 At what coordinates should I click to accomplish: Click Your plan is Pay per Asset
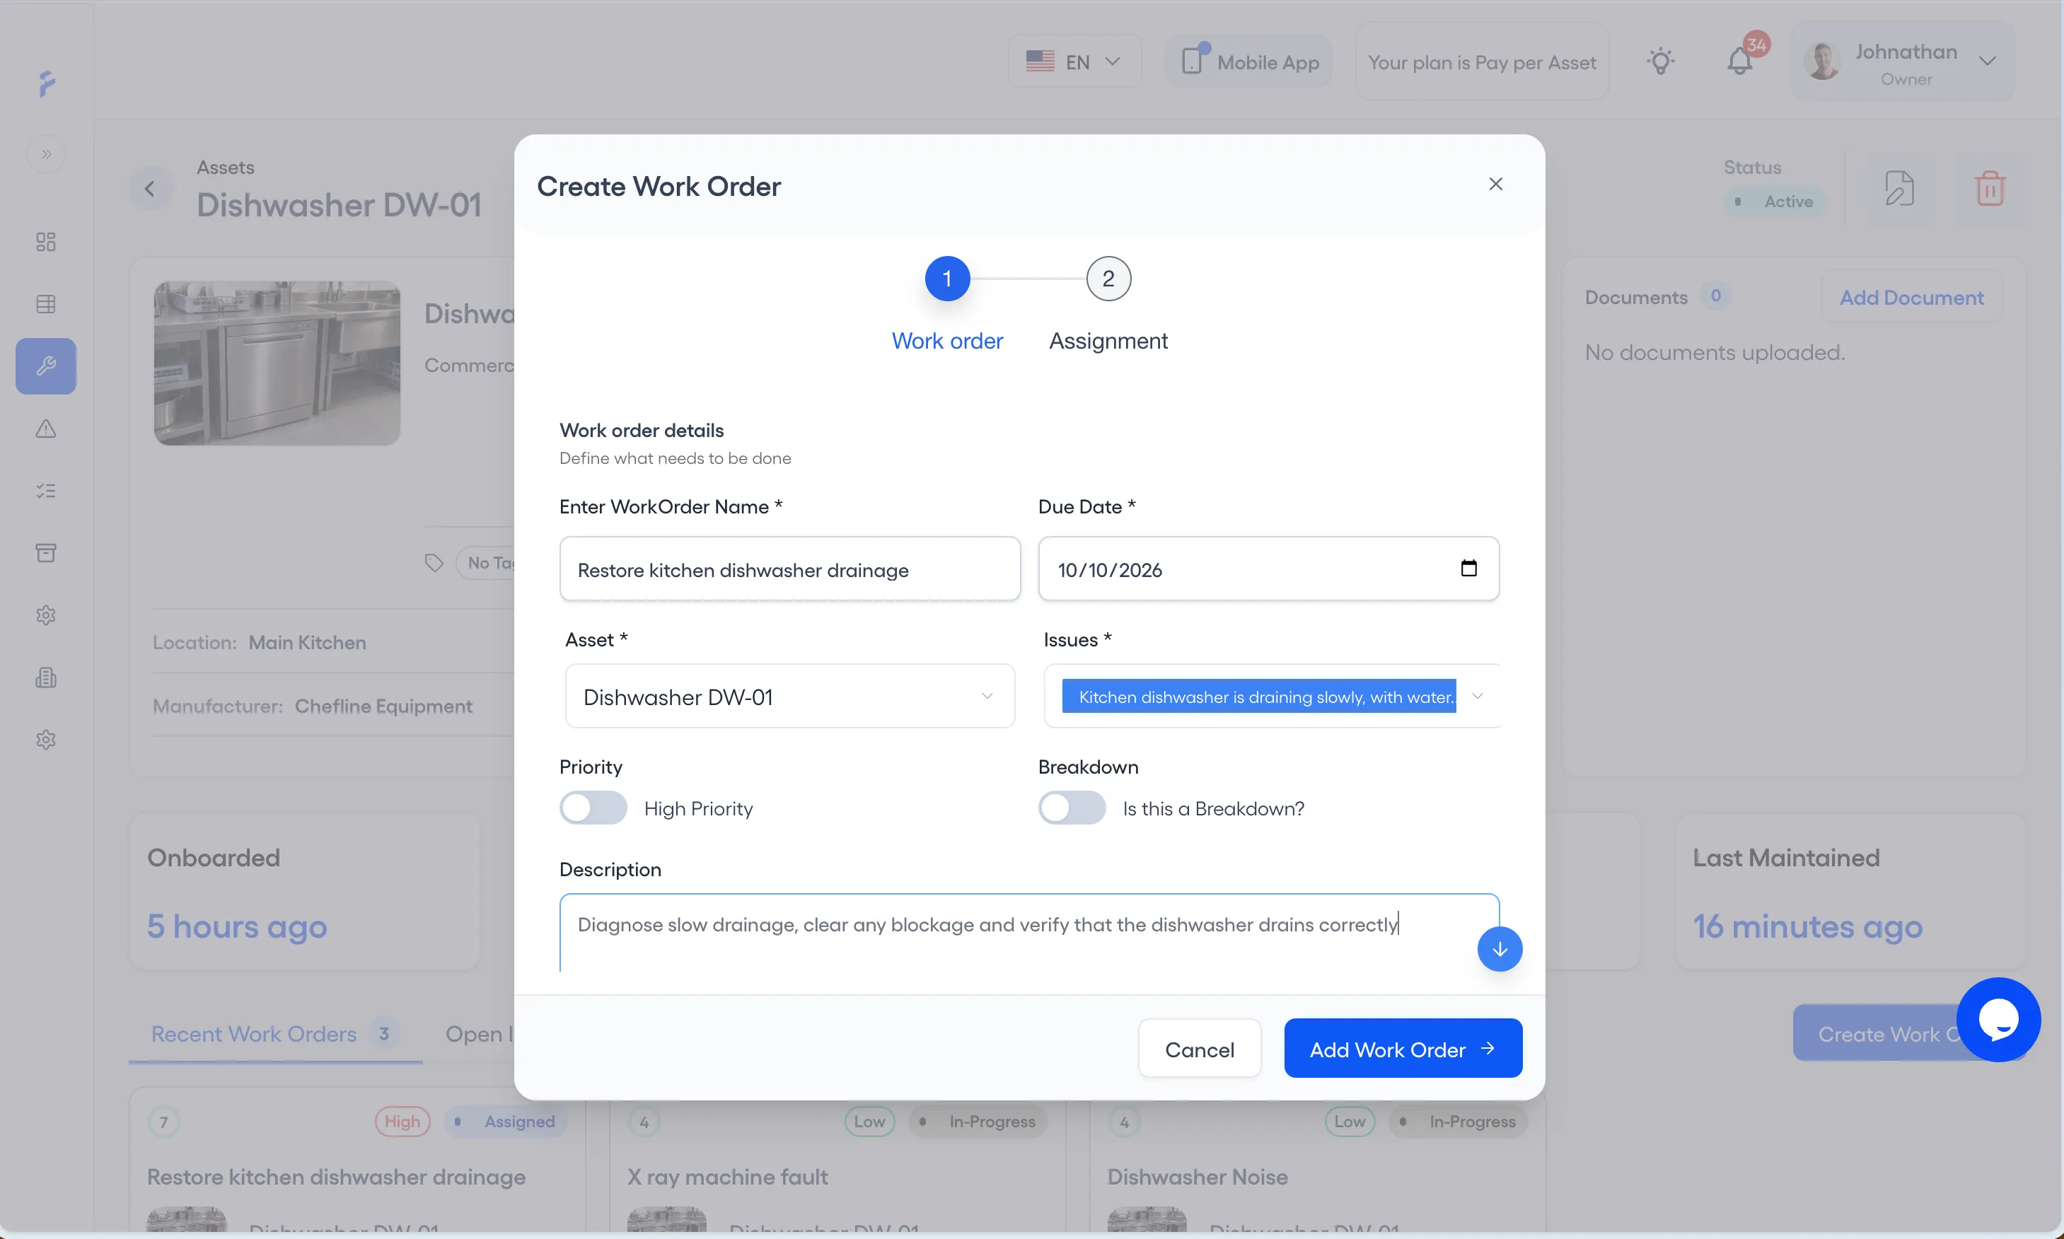pyautogui.click(x=1482, y=62)
